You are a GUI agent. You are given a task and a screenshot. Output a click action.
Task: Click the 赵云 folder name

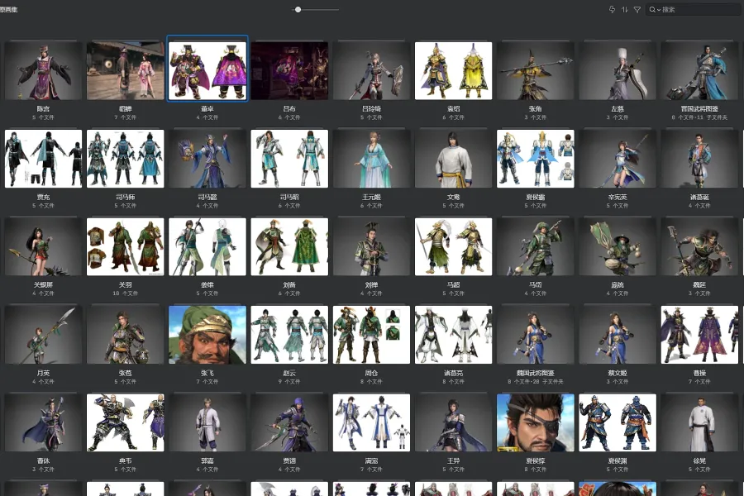click(289, 373)
